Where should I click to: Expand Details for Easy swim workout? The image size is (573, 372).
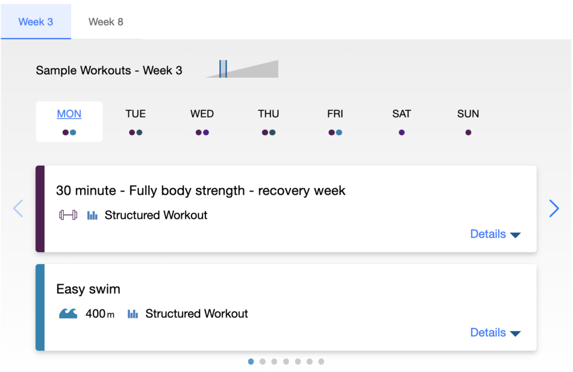[x=495, y=333]
